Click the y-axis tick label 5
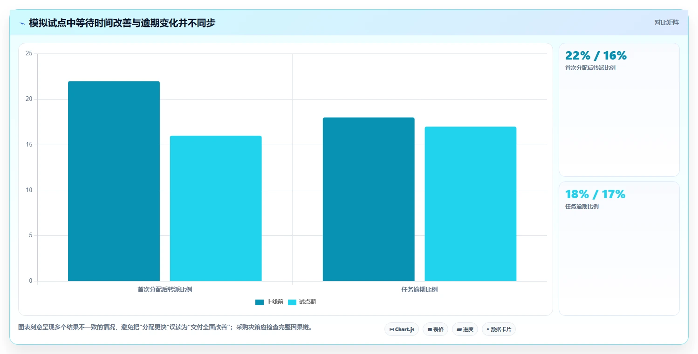 [31, 235]
